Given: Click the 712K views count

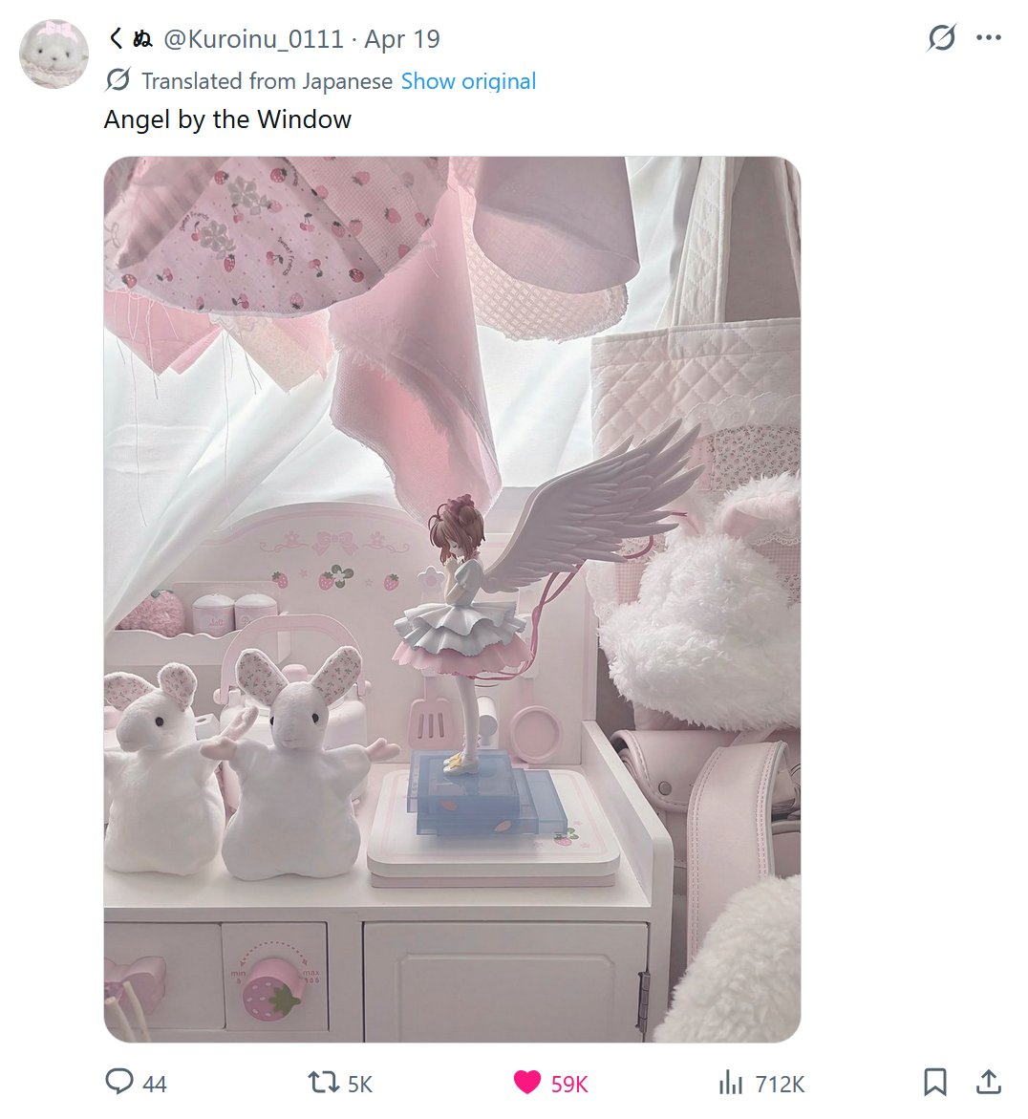Looking at the screenshot, I should pos(780,1084).
